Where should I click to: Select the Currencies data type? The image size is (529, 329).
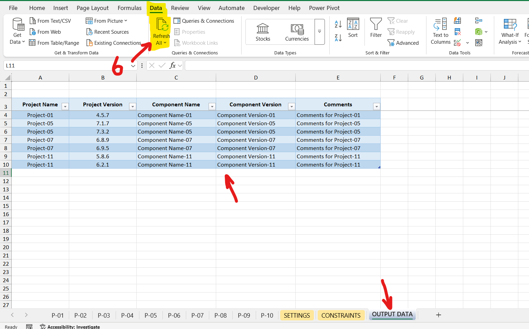(297, 32)
